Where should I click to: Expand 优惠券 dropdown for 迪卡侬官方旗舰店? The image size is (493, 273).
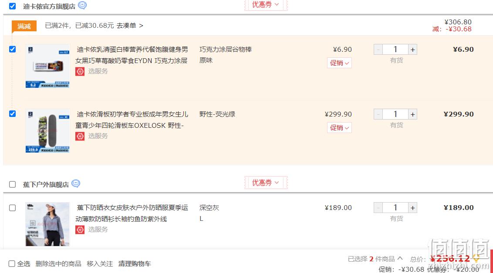click(x=266, y=5)
